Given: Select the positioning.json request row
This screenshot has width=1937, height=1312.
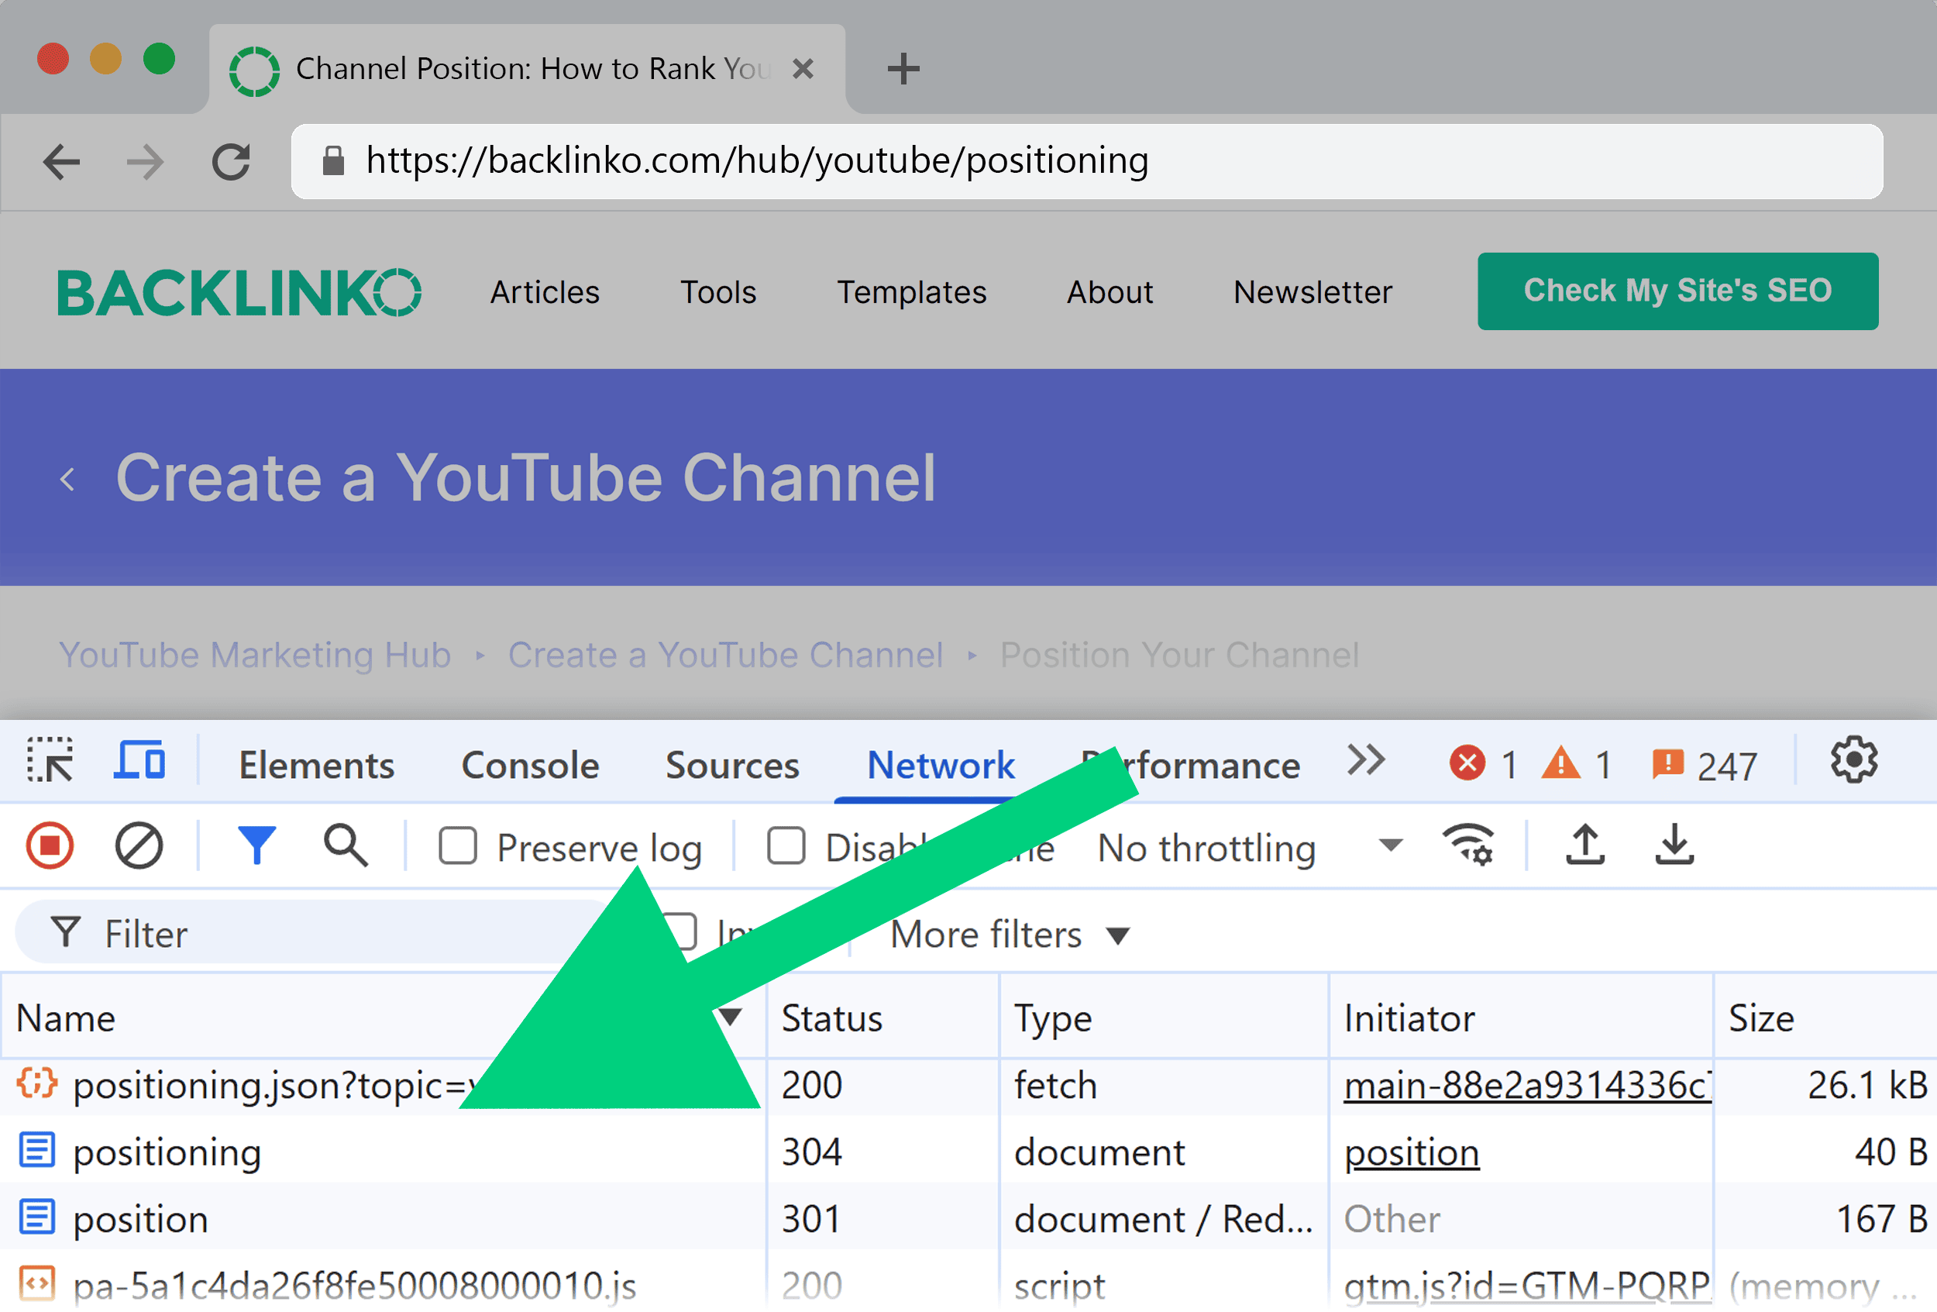Looking at the screenshot, I should point(968,1087).
